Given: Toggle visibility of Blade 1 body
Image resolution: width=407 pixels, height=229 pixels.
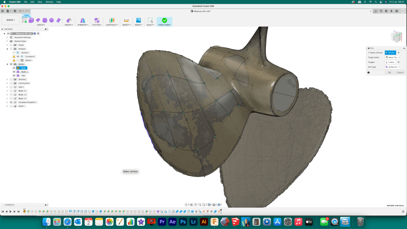Looking at the screenshot, I should click(x=14, y=71).
